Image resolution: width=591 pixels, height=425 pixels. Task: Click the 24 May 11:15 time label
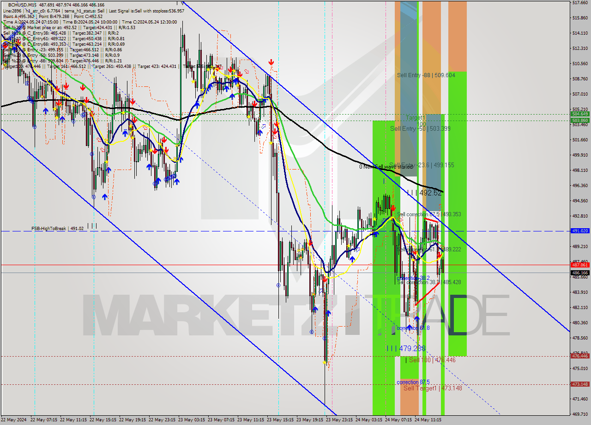tap(428, 420)
